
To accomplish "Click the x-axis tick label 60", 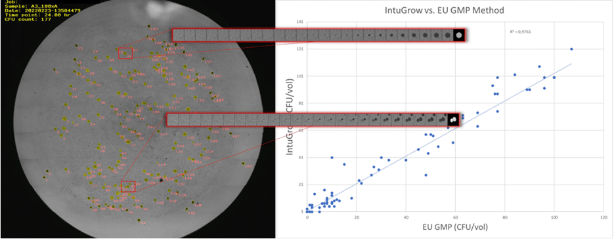I will pos(455,217).
